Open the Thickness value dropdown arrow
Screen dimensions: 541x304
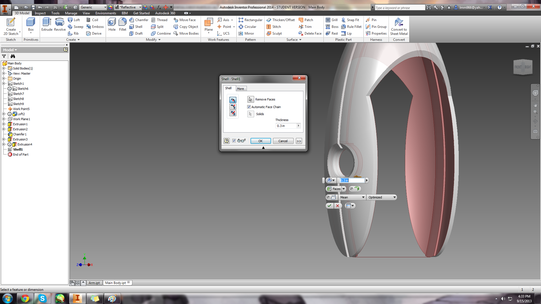point(298,126)
